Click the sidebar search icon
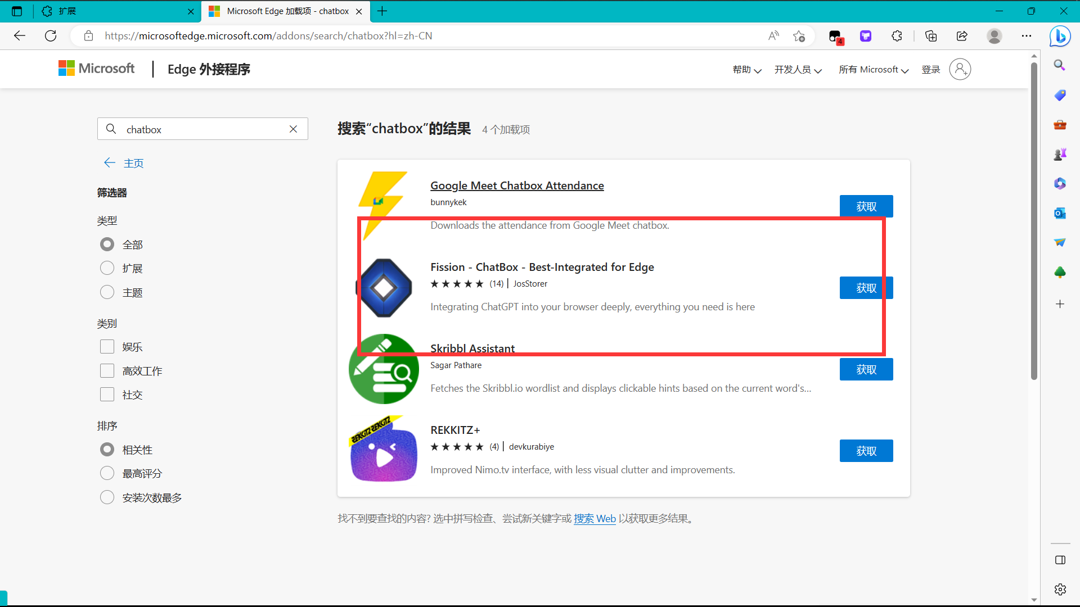The height and width of the screenshot is (607, 1080). pyautogui.click(x=1060, y=65)
